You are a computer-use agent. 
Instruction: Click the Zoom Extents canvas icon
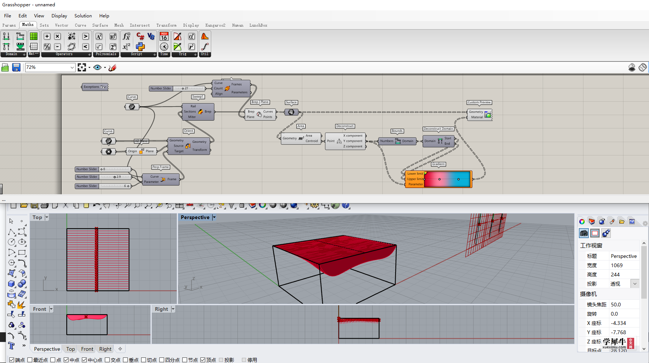click(82, 67)
